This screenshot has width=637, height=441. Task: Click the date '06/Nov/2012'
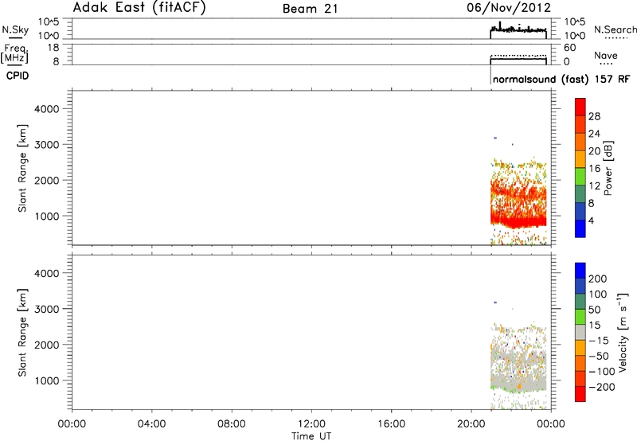pyautogui.click(x=509, y=8)
